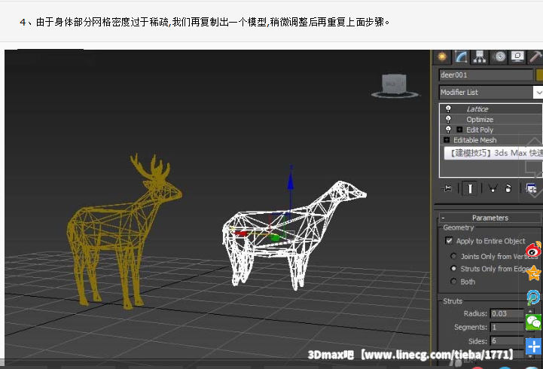543x369 pixels.
Task: Select the Both radio option
Action: pyautogui.click(x=453, y=282)
